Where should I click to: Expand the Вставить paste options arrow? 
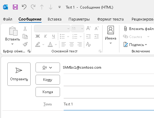(x=13, y=44)
